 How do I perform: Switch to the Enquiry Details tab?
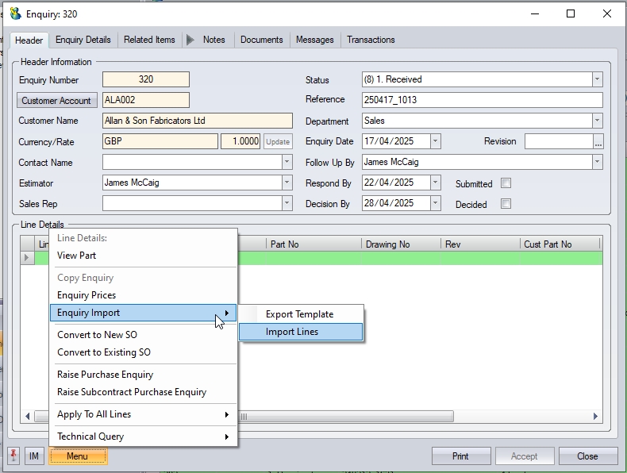pyautogui.click(x=83, y=40)
